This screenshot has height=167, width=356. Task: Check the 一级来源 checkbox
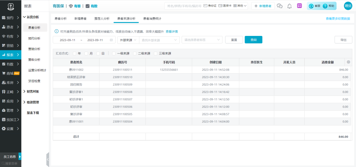click(x=114, y=54)
